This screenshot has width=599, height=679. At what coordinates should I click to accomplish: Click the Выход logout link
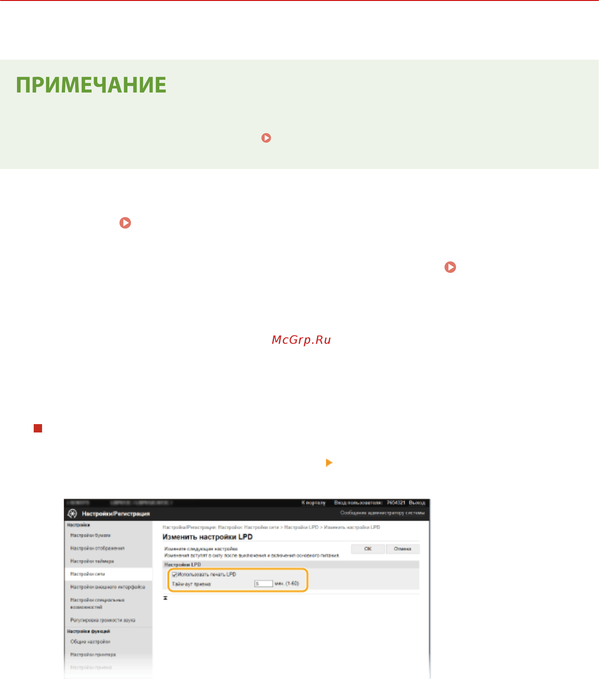pos(417,503)
